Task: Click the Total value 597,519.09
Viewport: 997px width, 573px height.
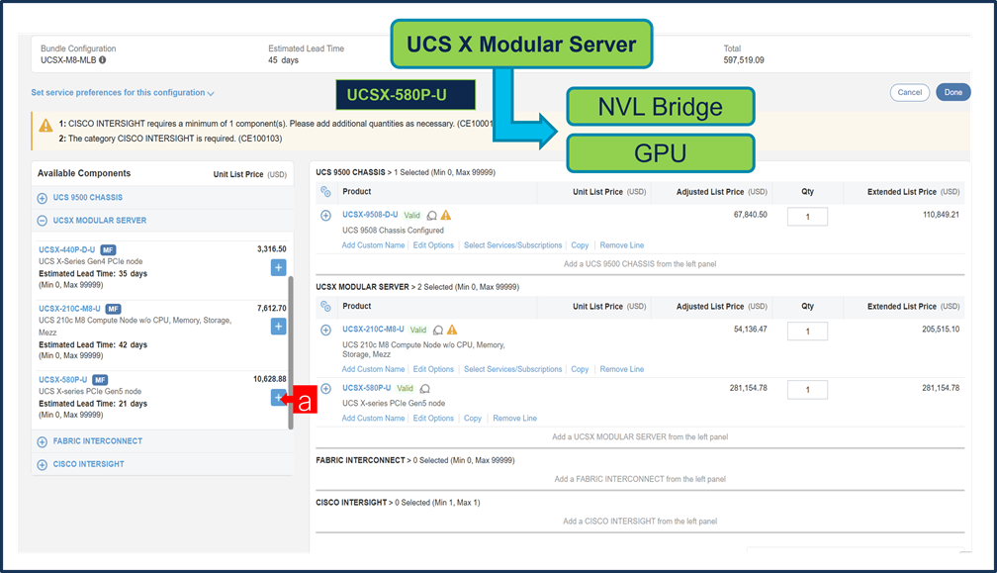Action: tap(744, 60)
